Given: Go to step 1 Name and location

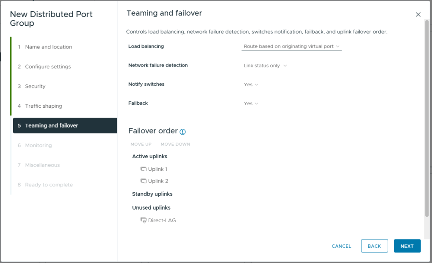Looking at the screenshot, I should point(48,47).
